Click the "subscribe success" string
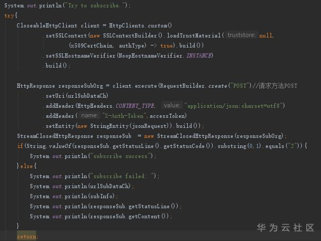Screen dimensions: 321x241 120,156
